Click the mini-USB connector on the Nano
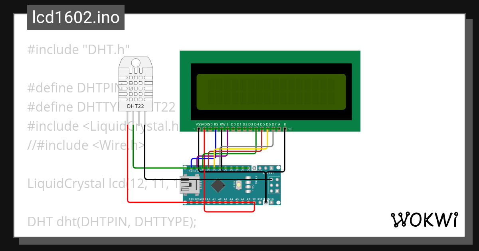Viewport: 479px width, 251px height. coord(189,184)
